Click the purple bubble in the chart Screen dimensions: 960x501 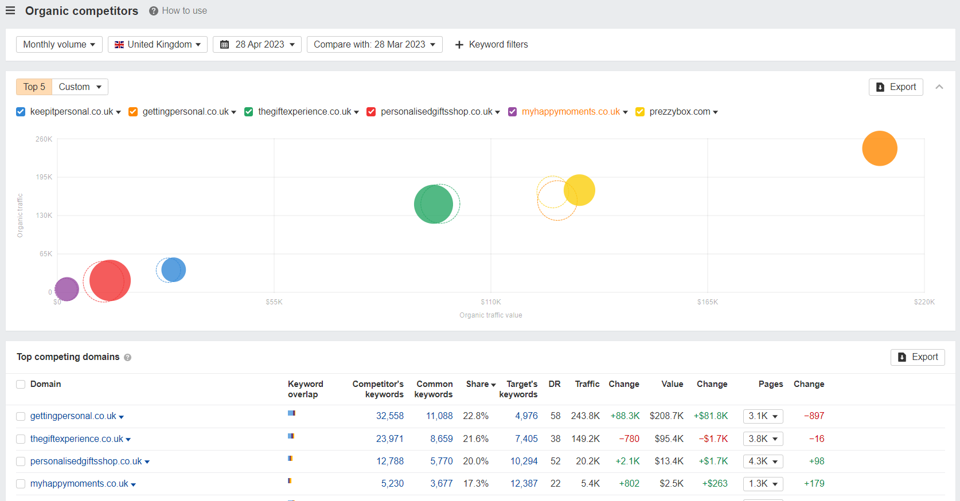coord(67,289)
